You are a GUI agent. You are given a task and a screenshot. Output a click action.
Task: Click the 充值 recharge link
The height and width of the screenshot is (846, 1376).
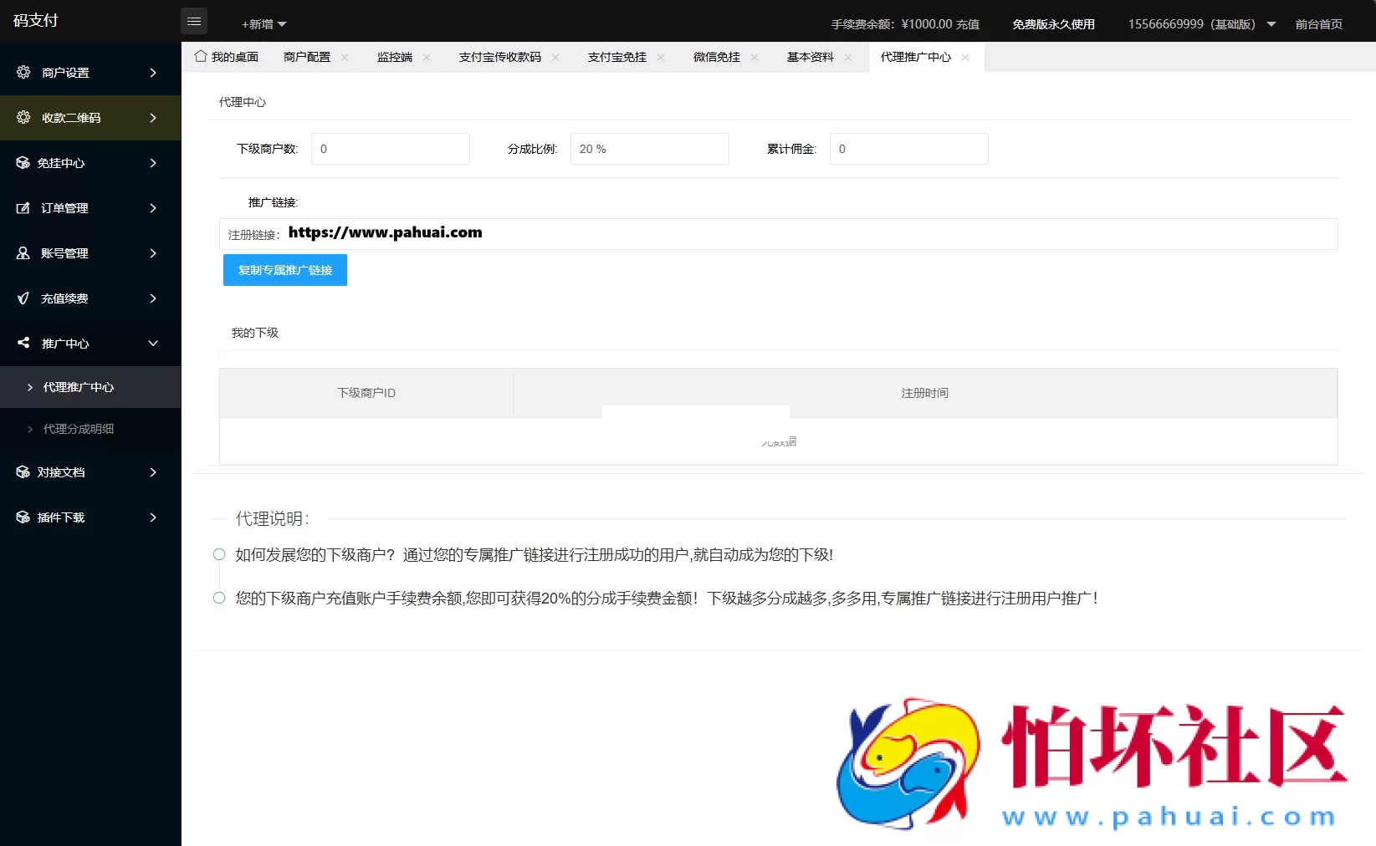click(966, 23)
